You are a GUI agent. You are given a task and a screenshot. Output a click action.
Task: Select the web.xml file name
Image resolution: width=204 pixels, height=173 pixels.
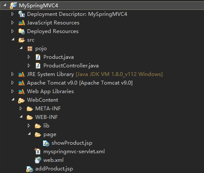pos(53,160)
